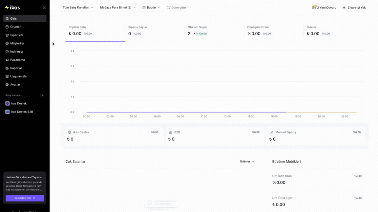The width and height of the screenshot is (378, 212).
Task: Add a sales channel with the plus icon
Action: pos(43,95)
